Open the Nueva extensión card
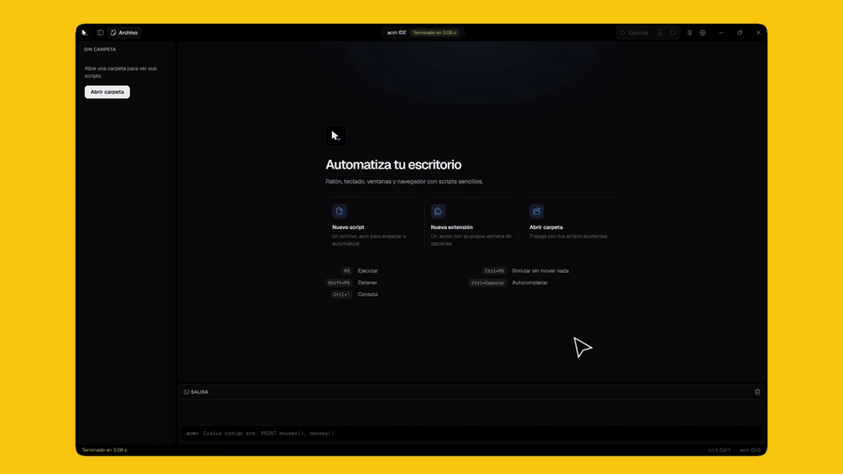This screenshot has height=474, width=843. click(x=472, y=226)
